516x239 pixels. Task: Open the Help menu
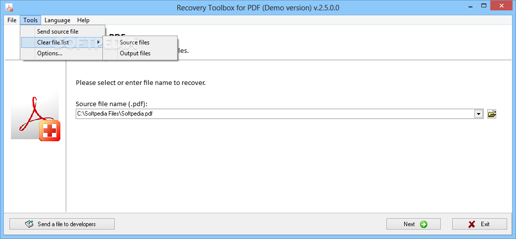83,20
